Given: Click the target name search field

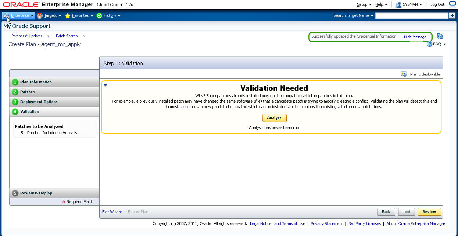Looking at the screenshot, I should tap(412, 15).
